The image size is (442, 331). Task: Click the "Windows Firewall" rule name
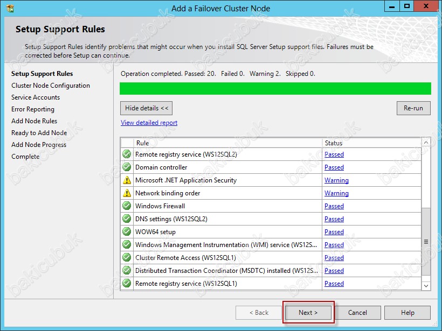point(160,206)
